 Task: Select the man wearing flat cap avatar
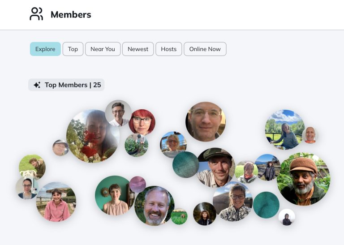[216, 167]
